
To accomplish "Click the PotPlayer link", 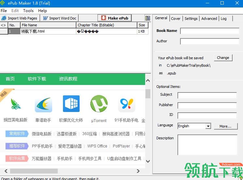I will 121,146.
